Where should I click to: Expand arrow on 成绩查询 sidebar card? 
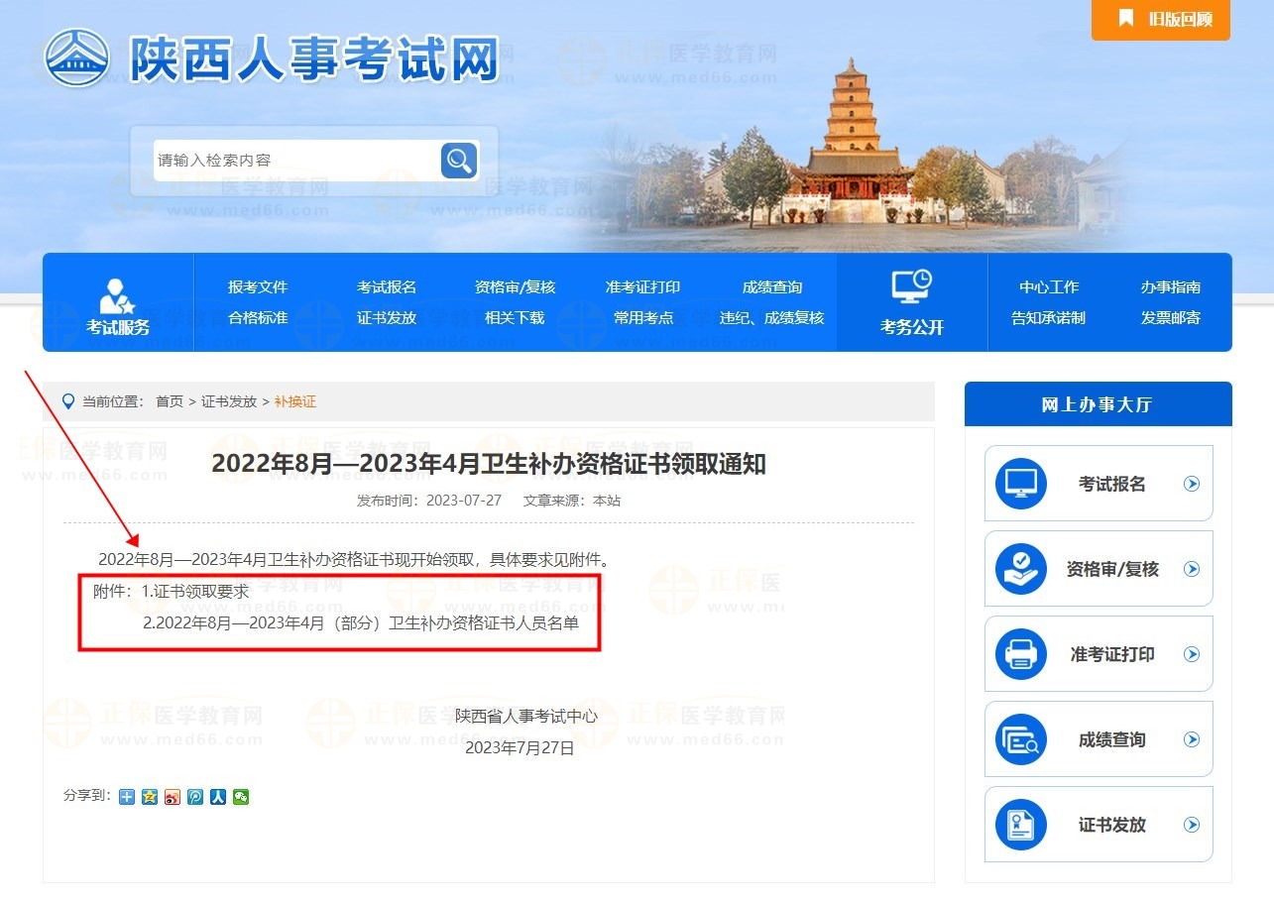coord(1192,739)
